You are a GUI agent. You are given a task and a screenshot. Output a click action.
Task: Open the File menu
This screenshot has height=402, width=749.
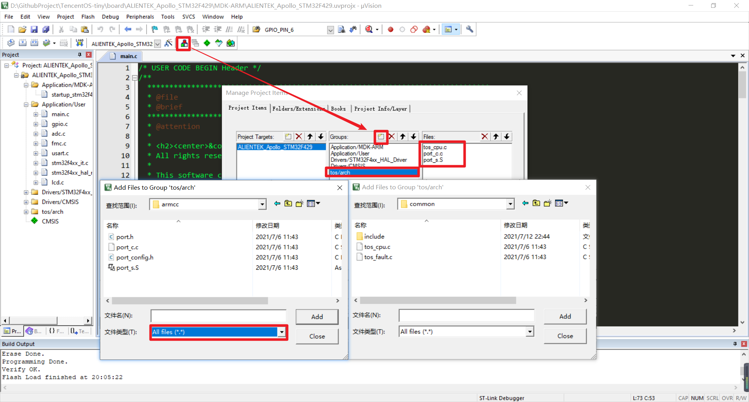[9, 17]
